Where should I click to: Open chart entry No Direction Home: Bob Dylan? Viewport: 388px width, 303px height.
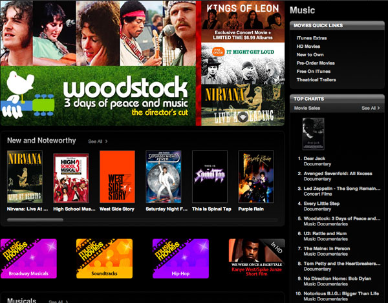[x=338, y=278]
